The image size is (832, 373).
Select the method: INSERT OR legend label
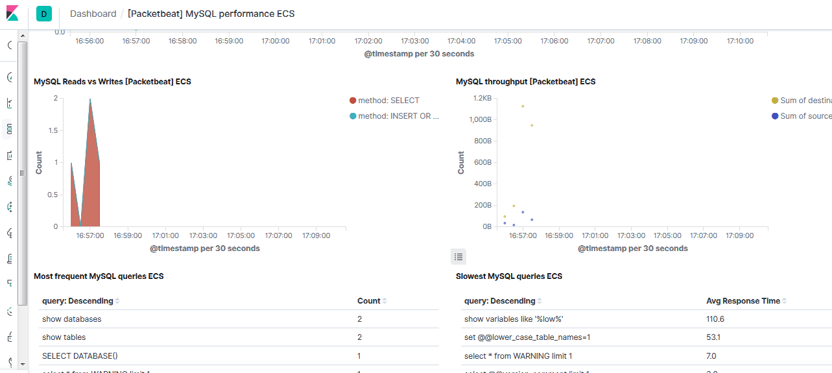coord(399,116)
